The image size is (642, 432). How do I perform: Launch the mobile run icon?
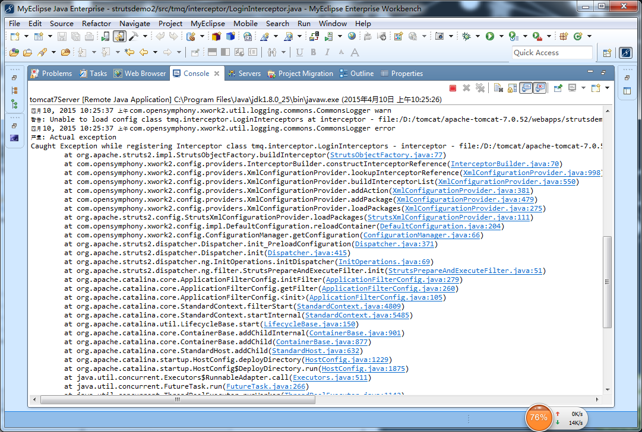(106, 36)
